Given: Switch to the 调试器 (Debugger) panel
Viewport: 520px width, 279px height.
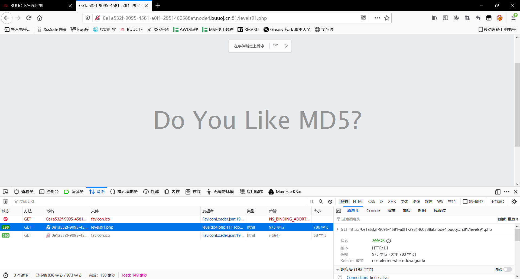Looking at the screenshot, I should point(74,192).
